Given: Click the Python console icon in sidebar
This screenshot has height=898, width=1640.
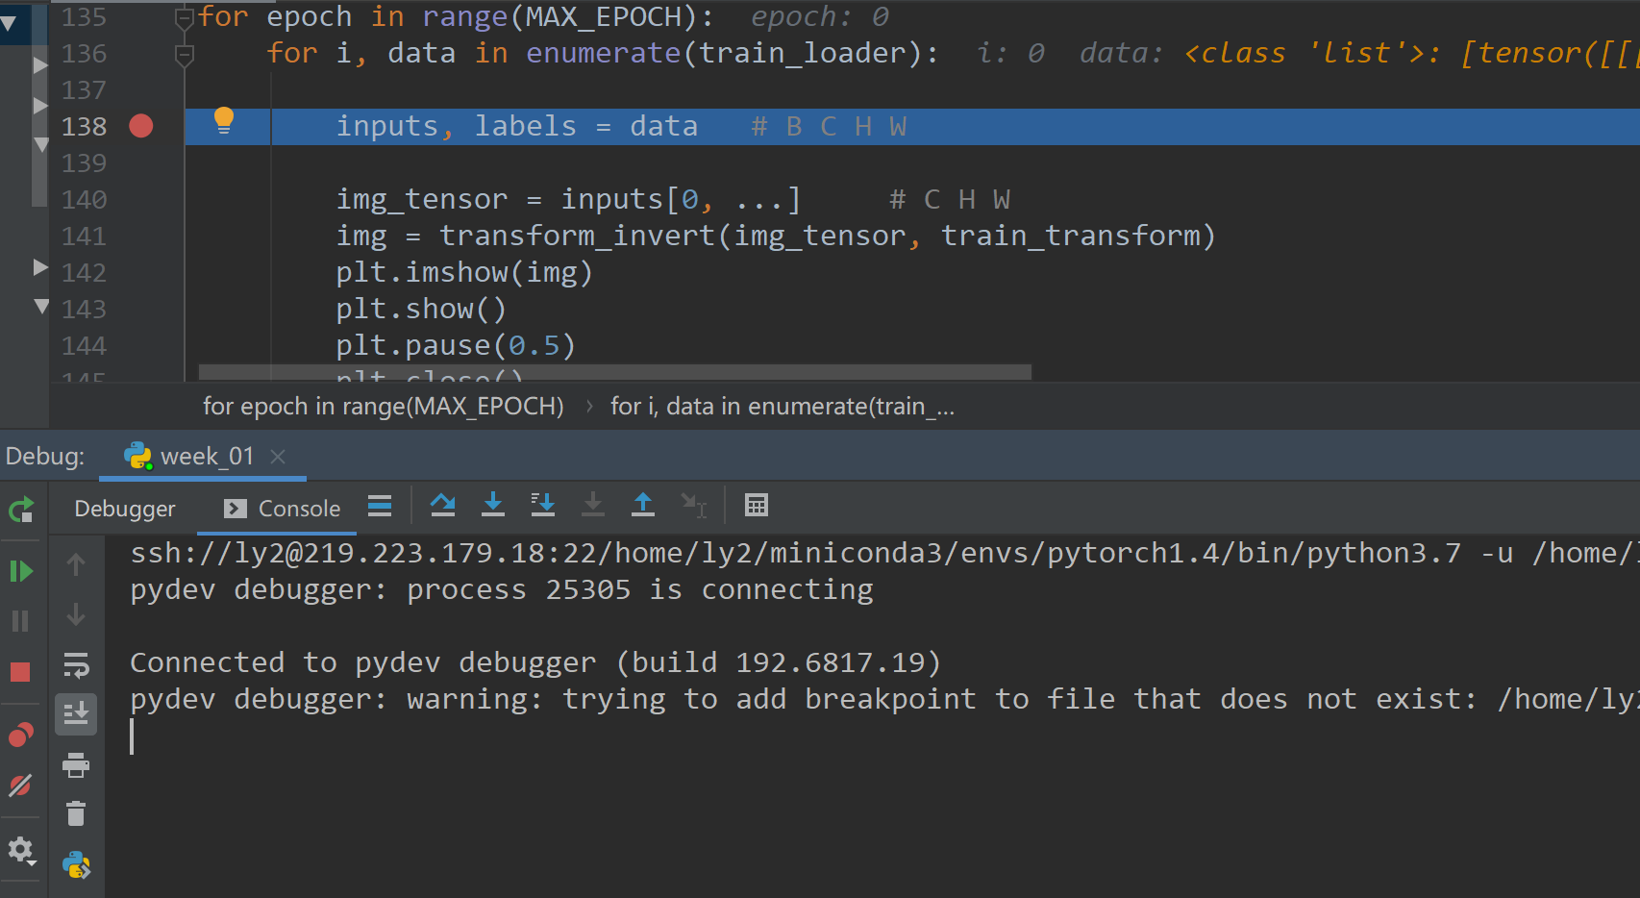Looking at the screenshot, I should point(76,865).
